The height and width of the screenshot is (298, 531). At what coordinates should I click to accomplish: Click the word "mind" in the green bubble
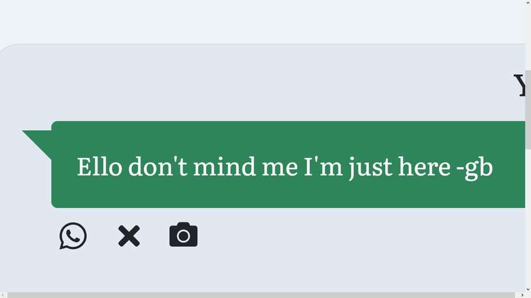[227, 167]
